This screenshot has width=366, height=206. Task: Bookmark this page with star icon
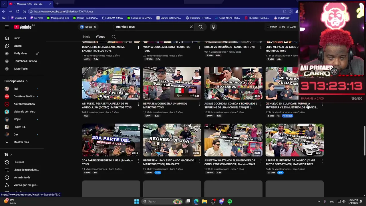click(290, 11)
